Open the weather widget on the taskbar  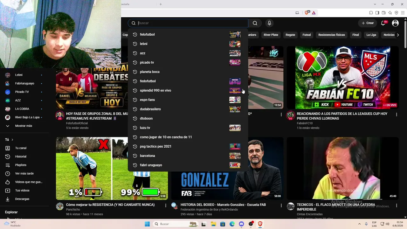12,224
